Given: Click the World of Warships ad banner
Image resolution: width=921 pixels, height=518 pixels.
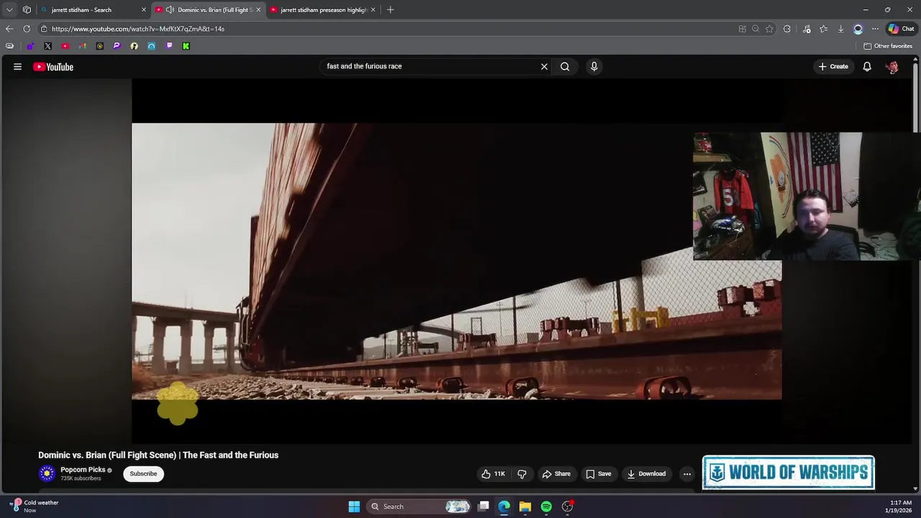Looking at the screenshot, I should pyautogui.click(x=789, y=473).
